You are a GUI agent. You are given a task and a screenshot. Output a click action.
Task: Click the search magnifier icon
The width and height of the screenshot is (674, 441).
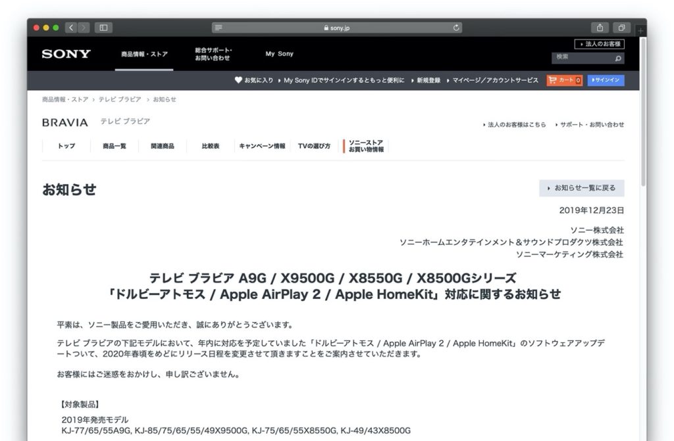[x=617, y=58]
